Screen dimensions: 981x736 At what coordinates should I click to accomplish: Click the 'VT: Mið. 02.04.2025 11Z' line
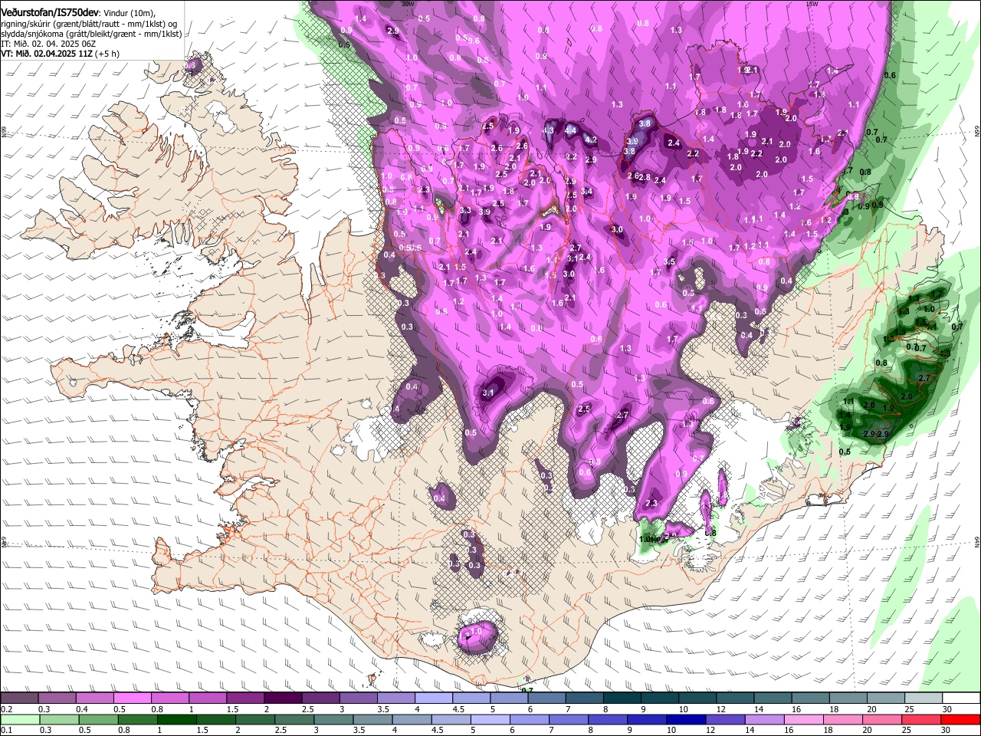[x=47, y=54]
